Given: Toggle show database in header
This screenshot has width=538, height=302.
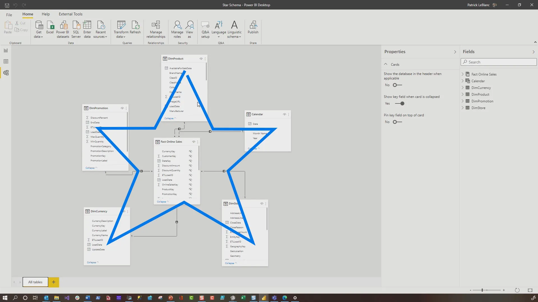Looking at the screenshot, I should (397, 85).
